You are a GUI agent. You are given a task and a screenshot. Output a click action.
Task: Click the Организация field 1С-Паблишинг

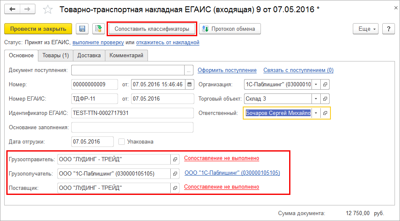tap(278, 84)
